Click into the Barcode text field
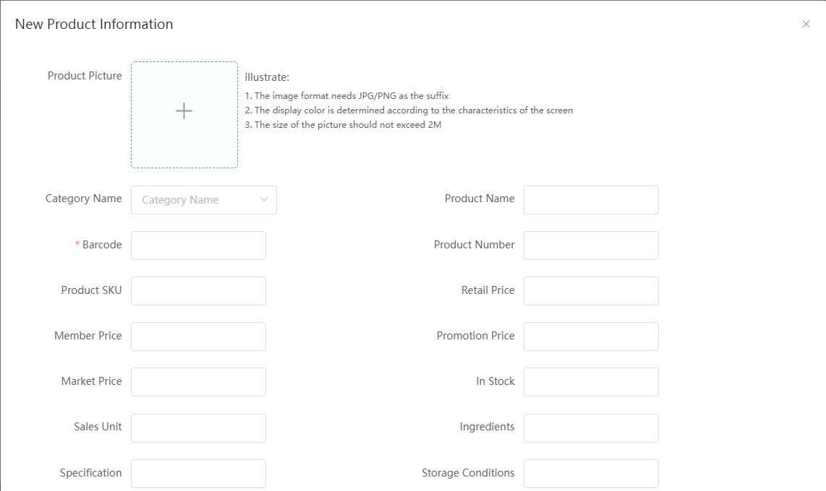 pos(198,245)
